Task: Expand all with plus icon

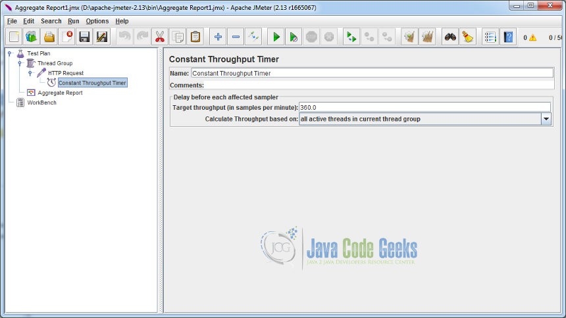Action: coord(218,37)
